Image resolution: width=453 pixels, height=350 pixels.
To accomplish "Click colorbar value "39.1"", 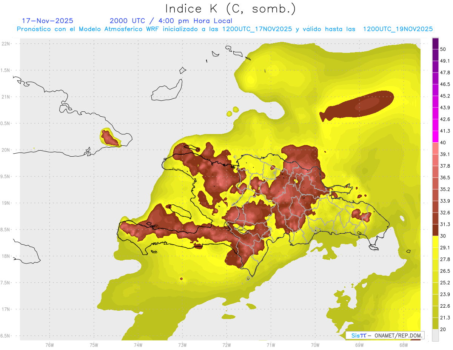I will (x=445, y=154).
